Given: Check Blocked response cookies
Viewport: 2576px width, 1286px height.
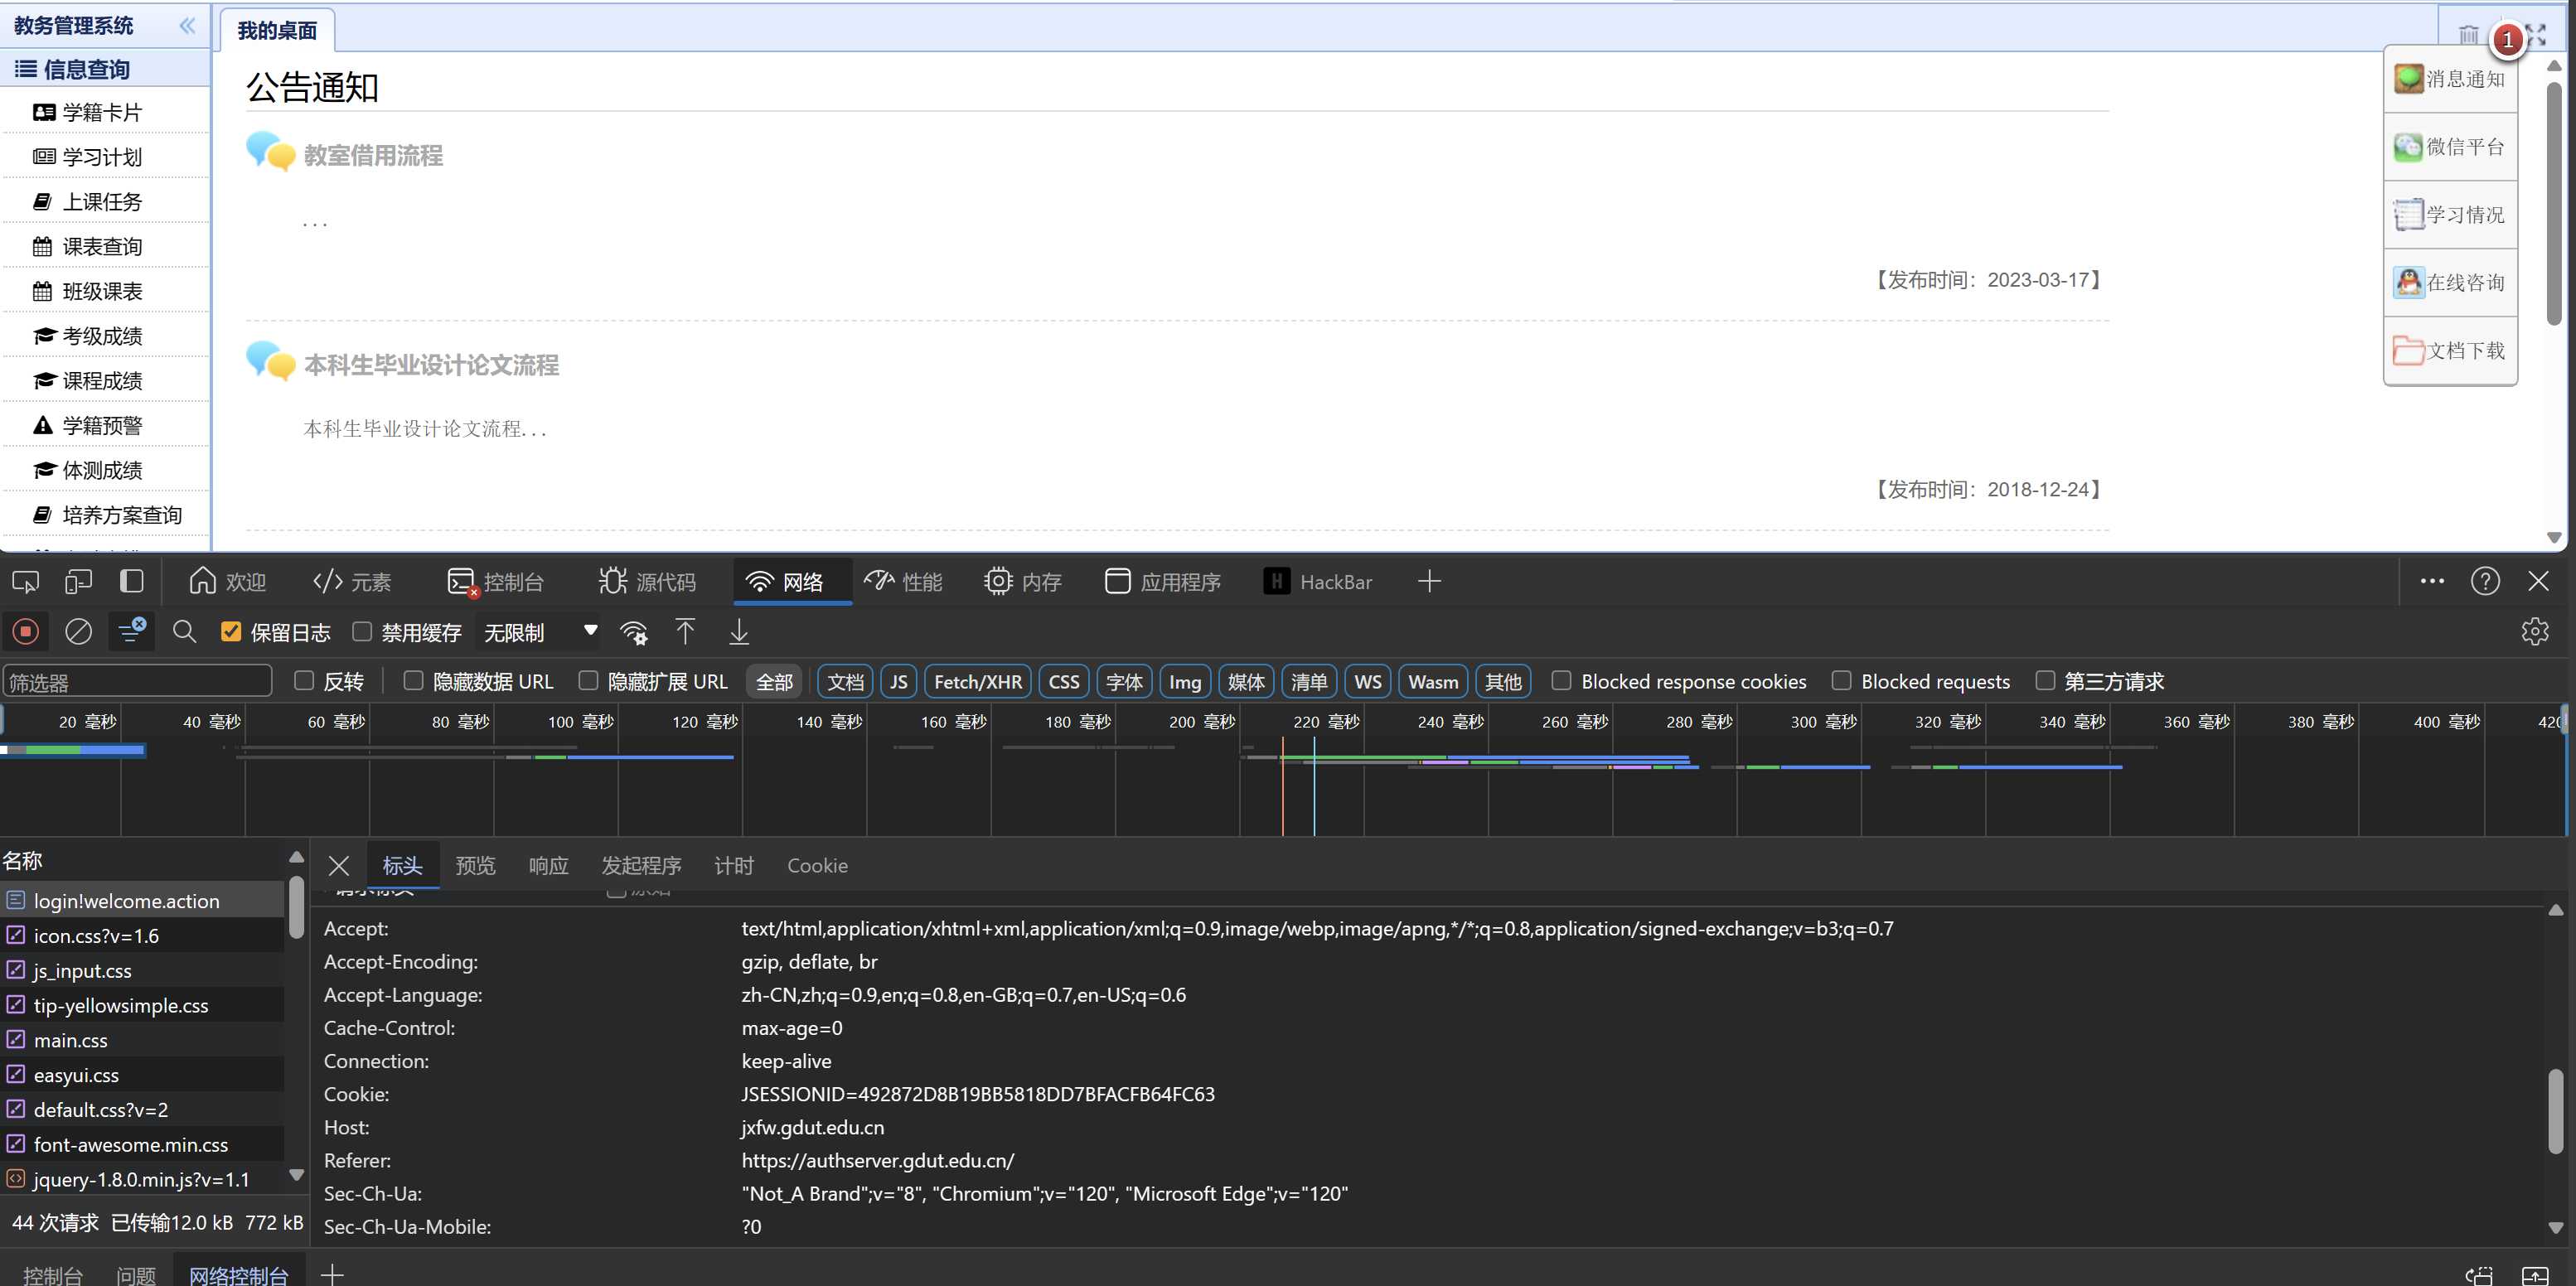Looking at the screenshot, I should click(1561, 681).
